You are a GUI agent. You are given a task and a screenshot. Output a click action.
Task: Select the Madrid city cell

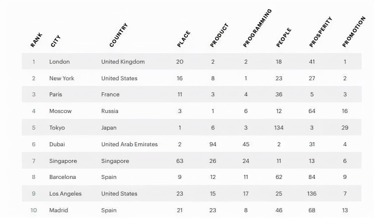click(59, 210)
